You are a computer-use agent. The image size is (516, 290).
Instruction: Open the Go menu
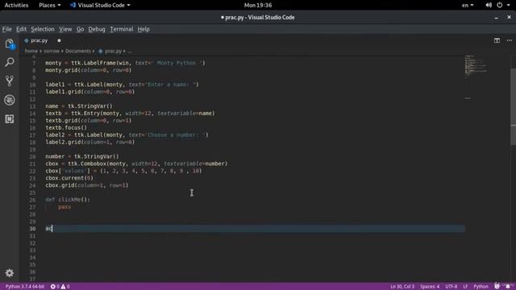click(80, 29)
